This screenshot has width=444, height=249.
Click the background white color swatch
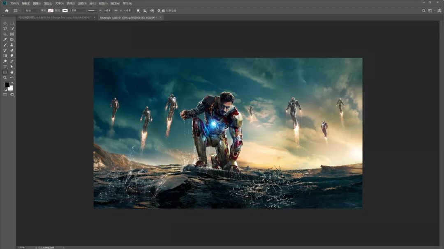click(11, 88)
